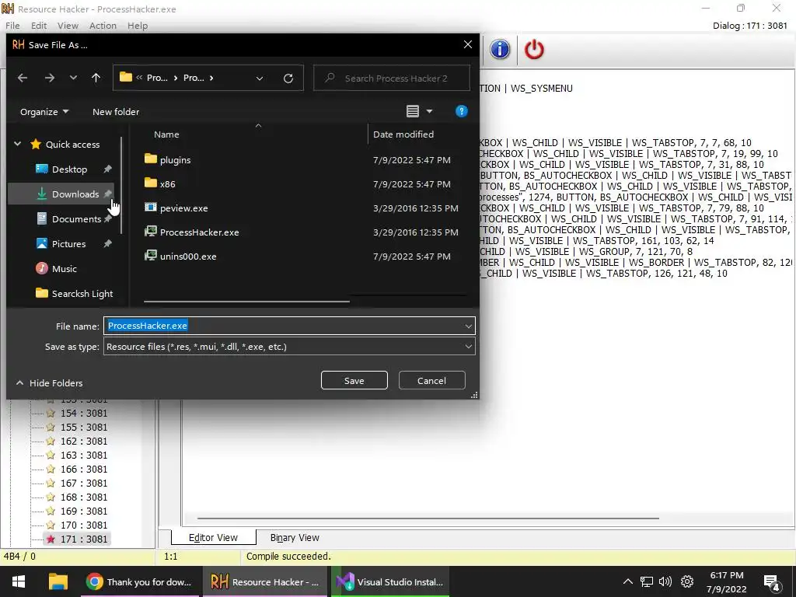Open the dialog help icon
Viewport: 796px width, 597px height.
(x=462, y=111)
